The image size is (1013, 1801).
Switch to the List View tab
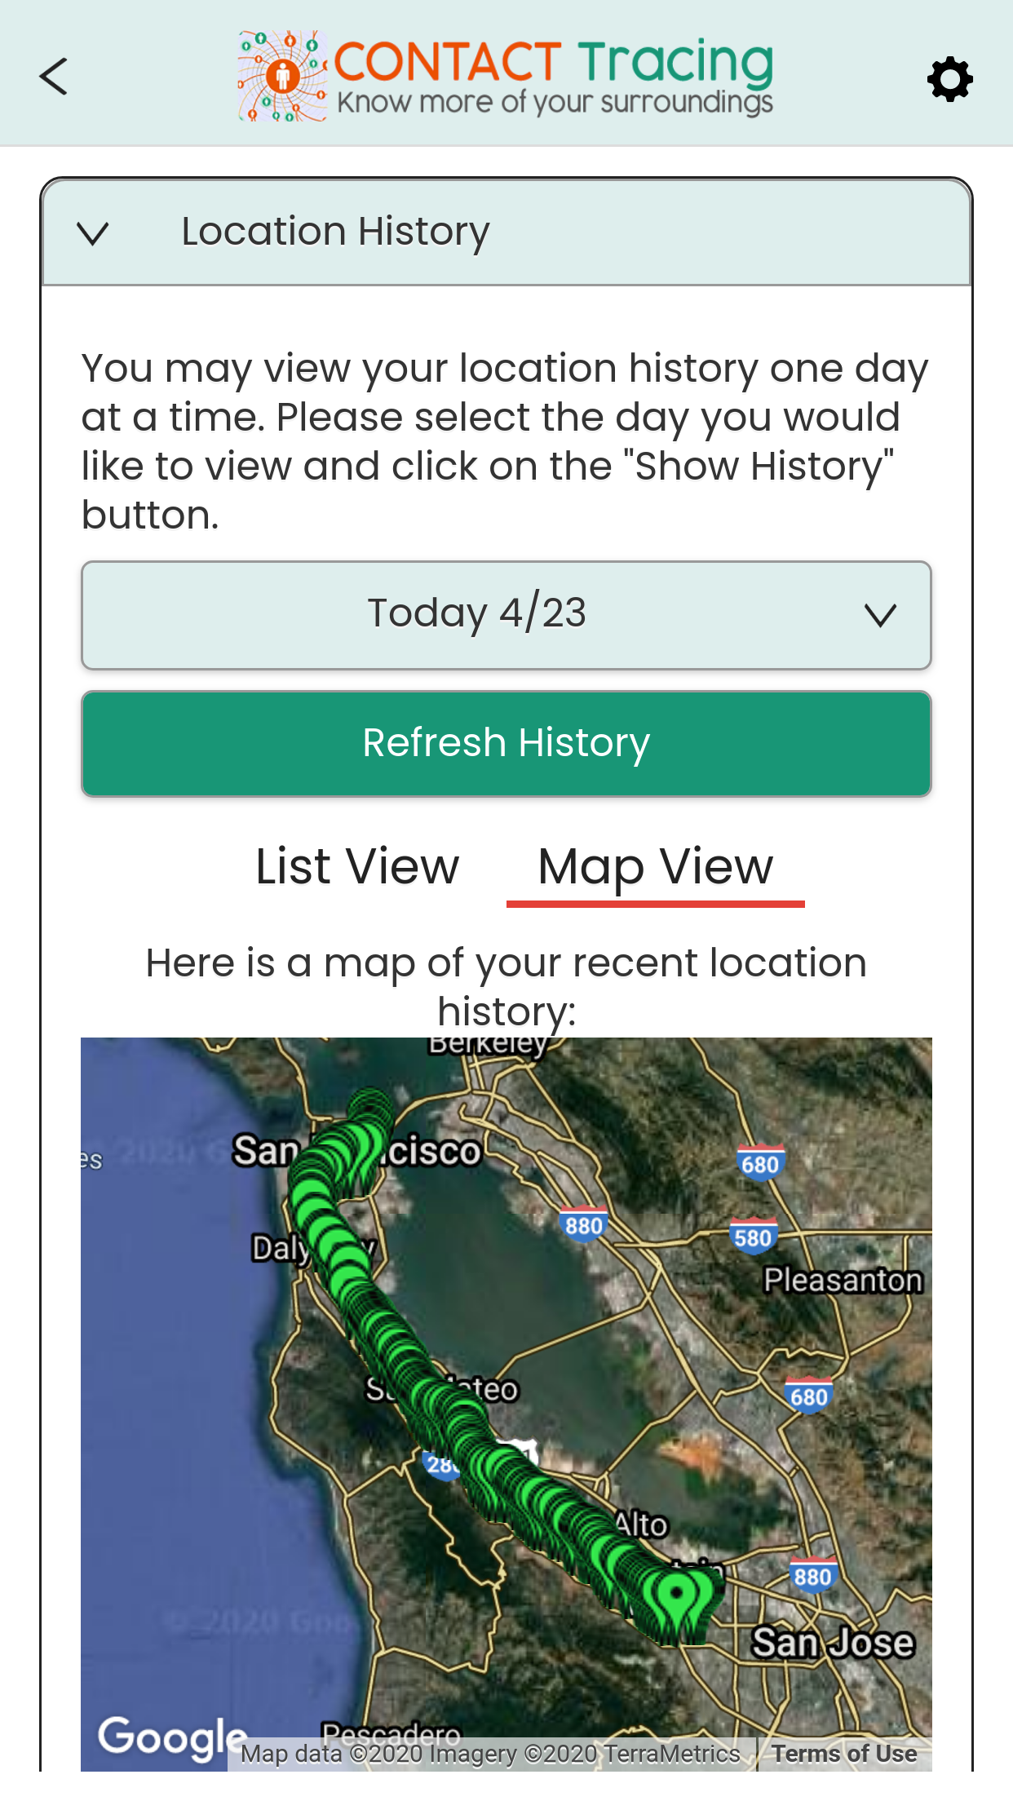pos(357,866)
